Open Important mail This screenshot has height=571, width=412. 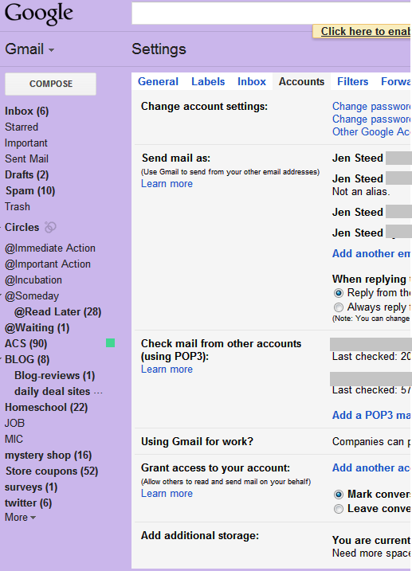[x=26, y=143]
